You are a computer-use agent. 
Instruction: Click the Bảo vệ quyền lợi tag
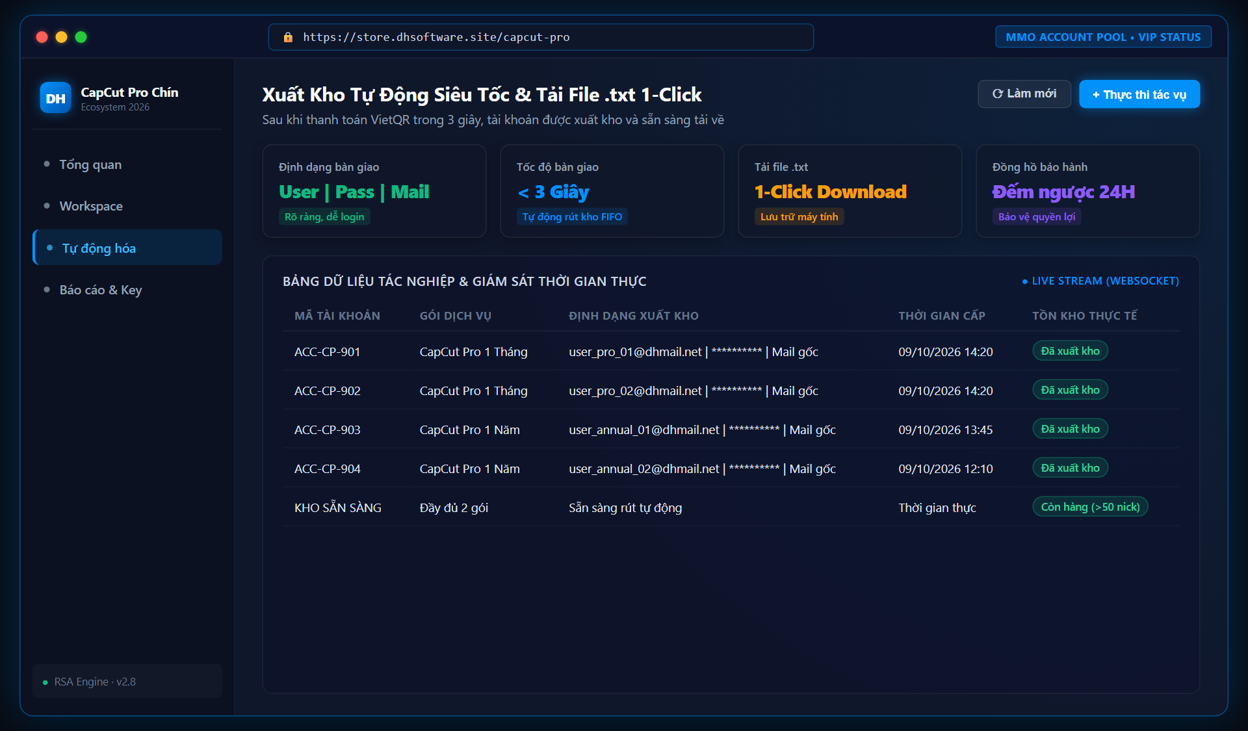(x=1037, y=217)
